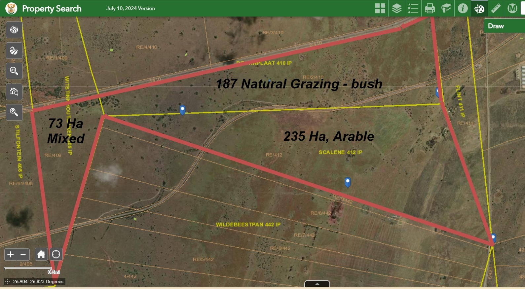525x289 pixels.
Task: Open the location pin search tool
Action: pyautogui.click(x=14, y=112)
